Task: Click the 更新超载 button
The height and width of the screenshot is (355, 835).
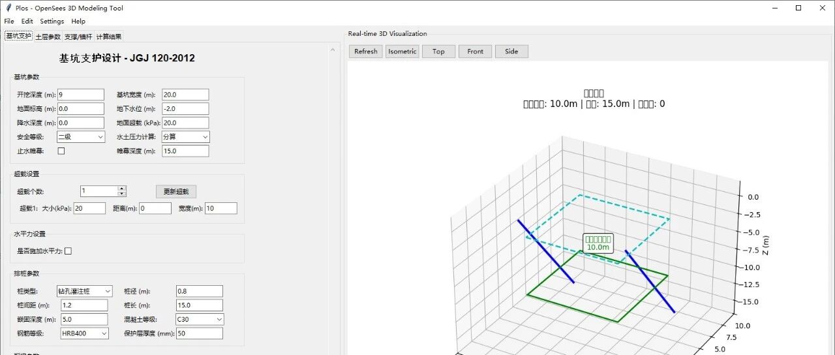Action: click(x=175, y=192)
